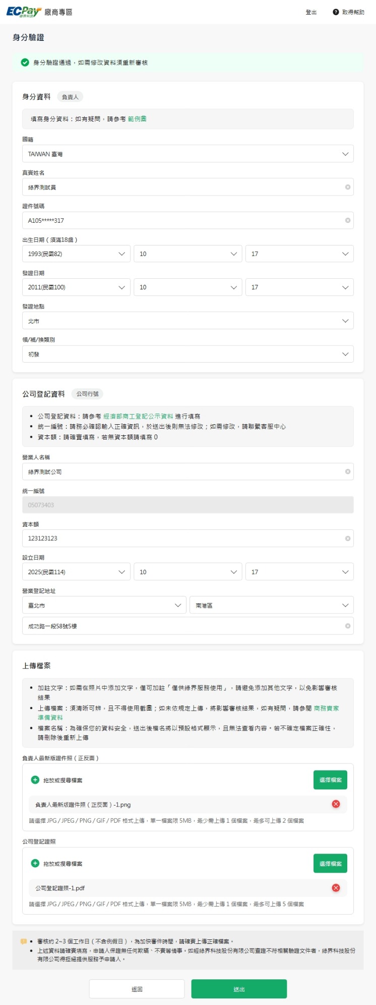Clear the ID number field with its X icon
This screenshot has width=376, height=1005.
348,221
